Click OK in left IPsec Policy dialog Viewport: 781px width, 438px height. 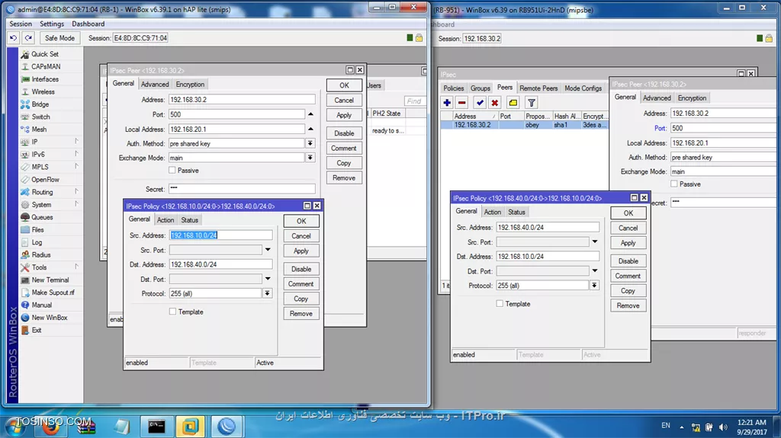coord(301,221)
